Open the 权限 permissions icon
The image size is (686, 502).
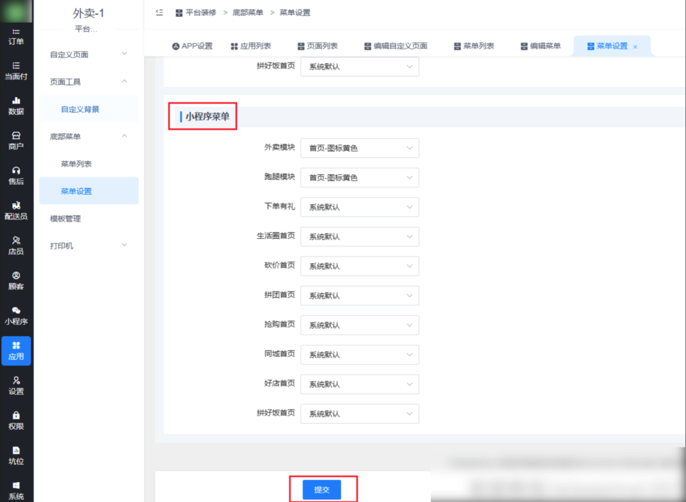[15, 420]
